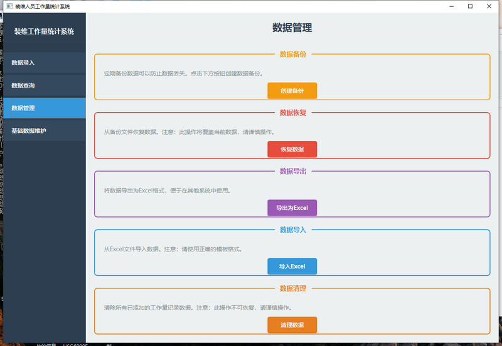Open the 数据录入 sidebar page
The width and height of the screenshot is (502, 346).
pos(44,63)
